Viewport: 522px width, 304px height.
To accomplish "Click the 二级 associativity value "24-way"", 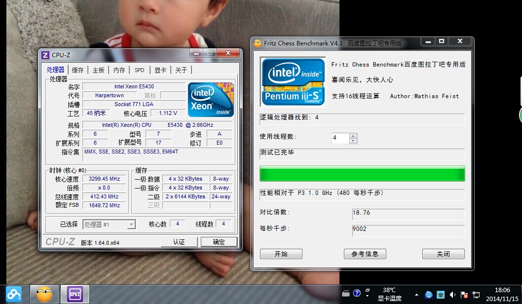I will (221, 196).
